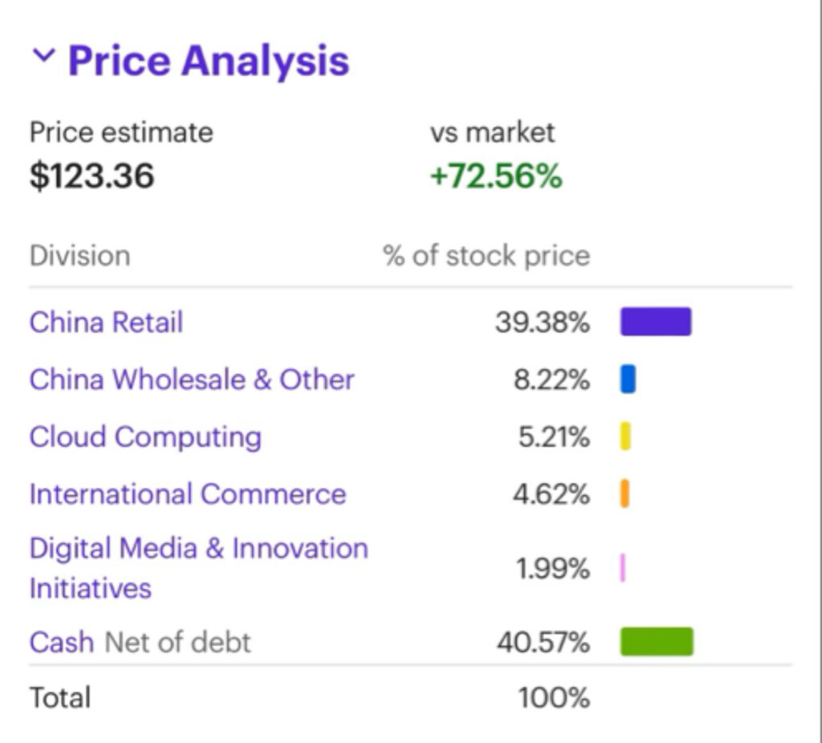Click the purple China Retail bar
The image size is (822, 743).
point(655,322)
